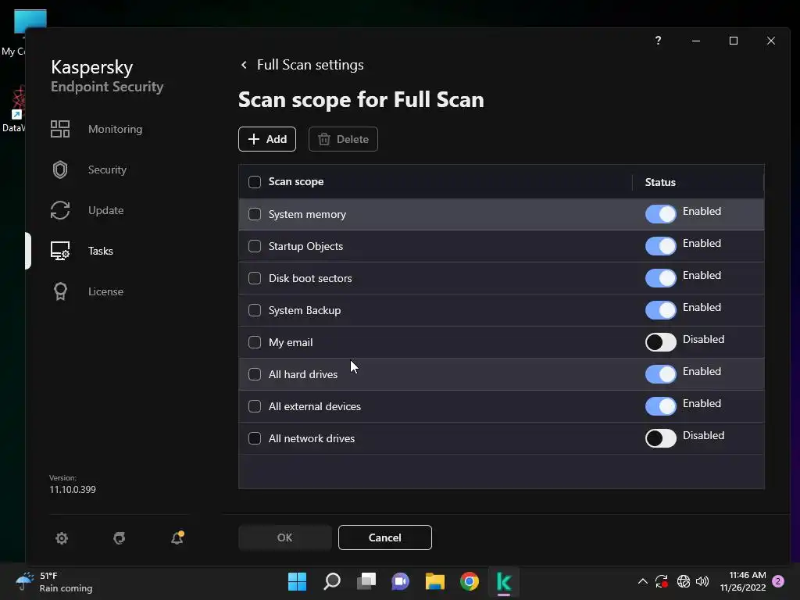
Task: Open File Explorer from taskbar
Action: pyautogui.click(x=435, y=581)
